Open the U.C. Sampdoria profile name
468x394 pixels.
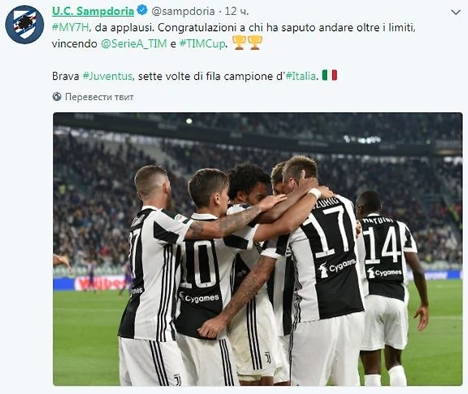[93, 12]
